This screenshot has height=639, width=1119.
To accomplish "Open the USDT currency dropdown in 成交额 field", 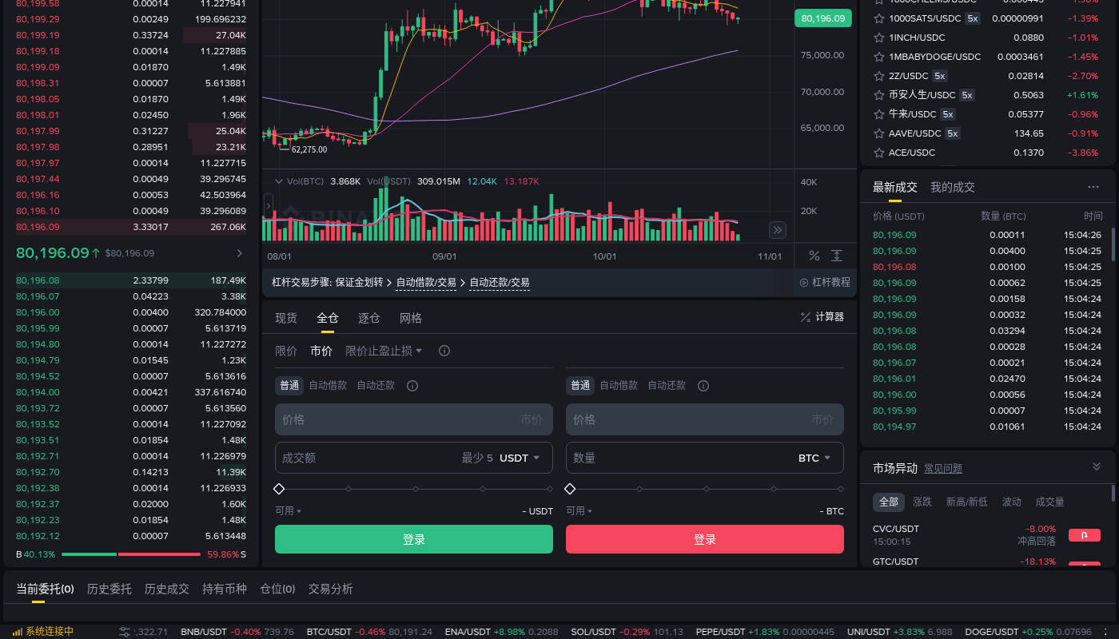I will [x=520, y=458].
